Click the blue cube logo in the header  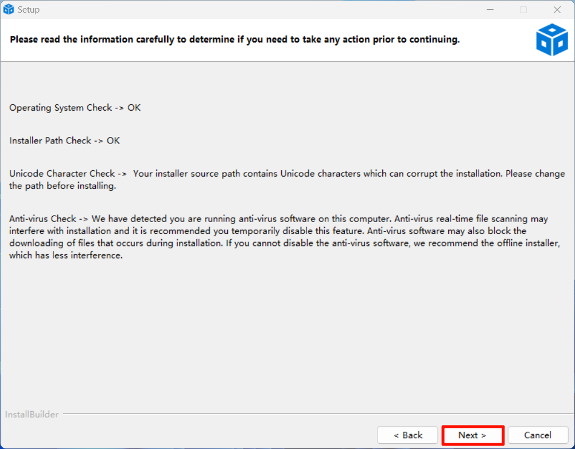551,40
